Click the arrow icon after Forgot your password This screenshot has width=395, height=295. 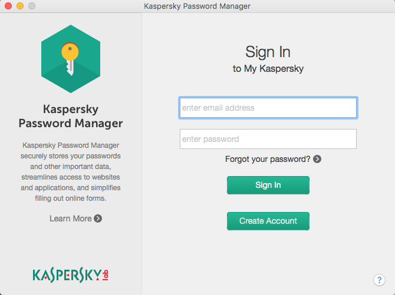(317, 159)
